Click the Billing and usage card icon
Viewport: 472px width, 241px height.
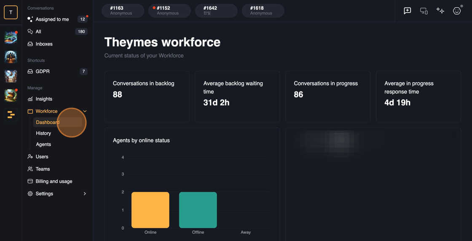point(30,182)
